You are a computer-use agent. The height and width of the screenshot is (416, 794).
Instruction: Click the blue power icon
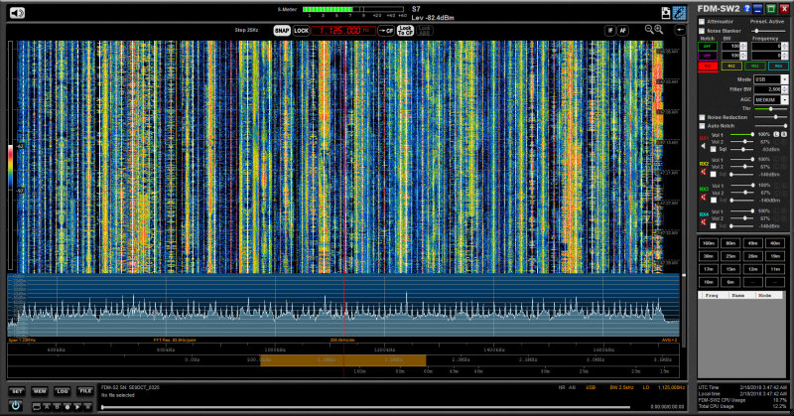(16, 405)
